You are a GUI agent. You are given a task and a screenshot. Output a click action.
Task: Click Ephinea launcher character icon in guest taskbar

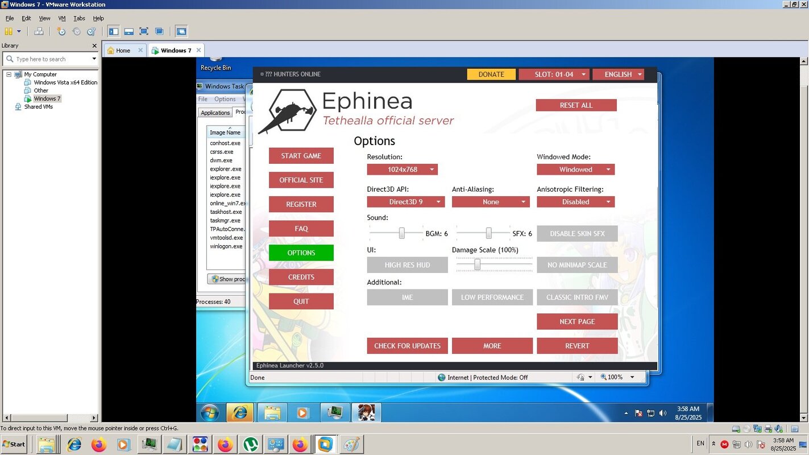point(366,412)
